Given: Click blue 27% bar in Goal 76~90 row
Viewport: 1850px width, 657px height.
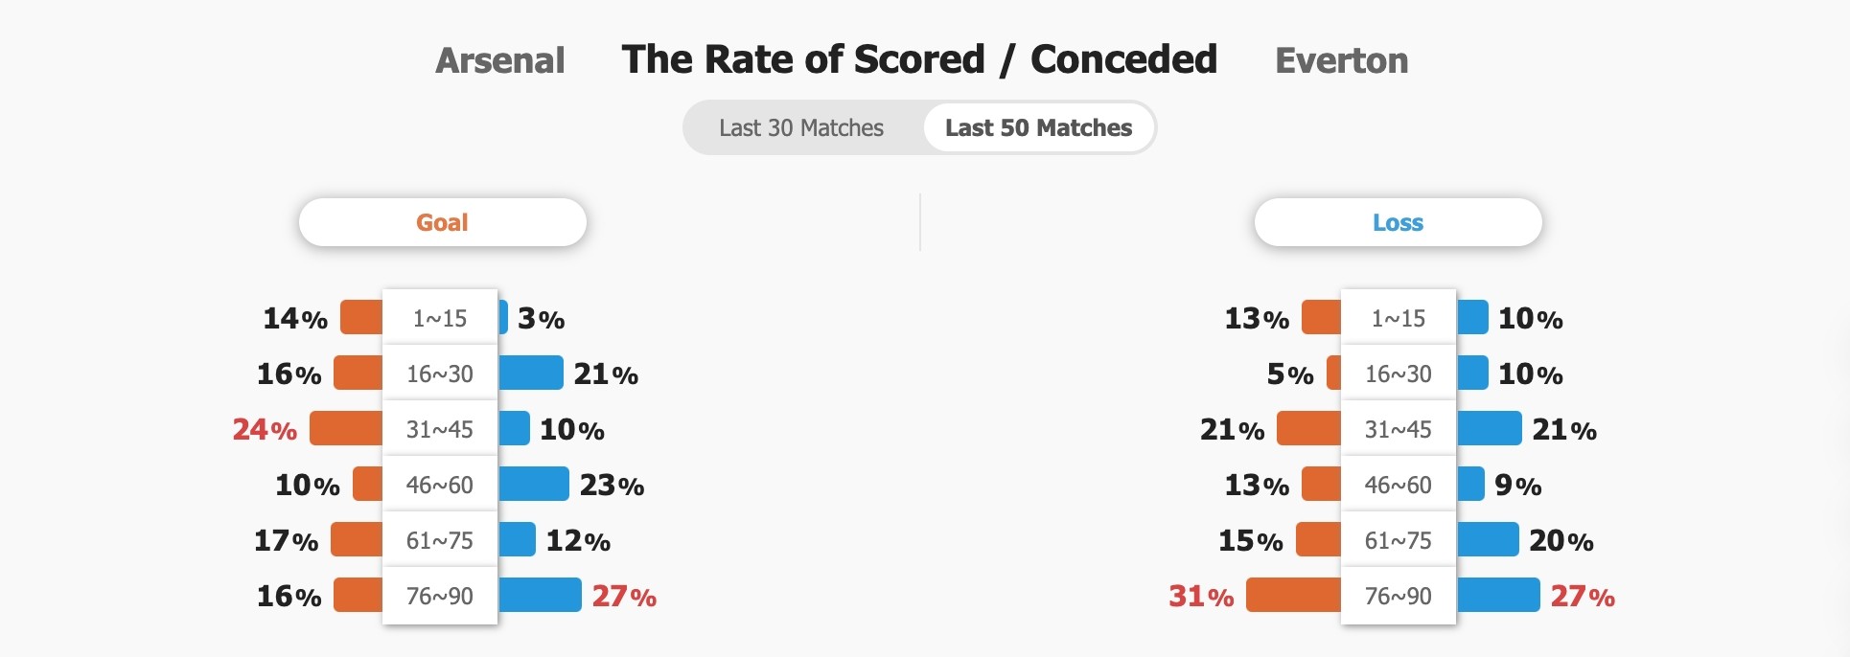Looking at the screenshot, I should click(540, 595).
